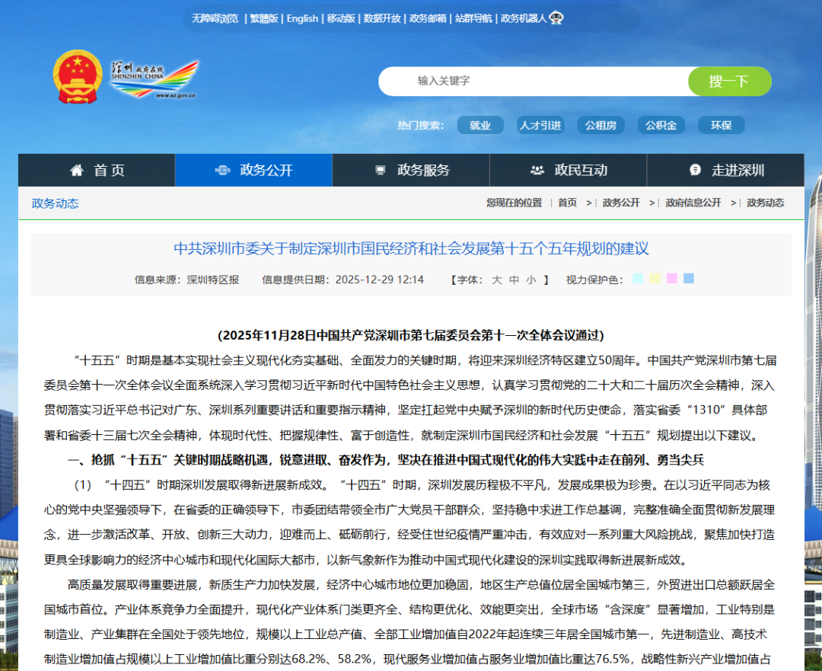Open the 政务机器人 link text
Image resolution: width=822 pixels, height=671 pixels.
524,18
